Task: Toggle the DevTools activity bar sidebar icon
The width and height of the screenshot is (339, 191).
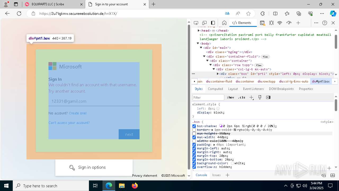Action: click(213, 23)
